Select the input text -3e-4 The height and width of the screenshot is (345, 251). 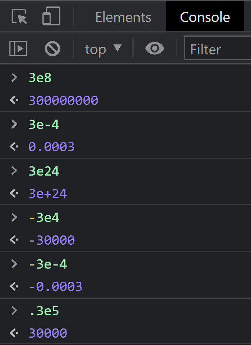click(x=48, y=264)
